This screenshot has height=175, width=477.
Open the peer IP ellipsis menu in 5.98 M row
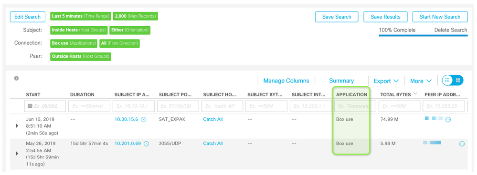pyautogui.click(x=462, y=144)
